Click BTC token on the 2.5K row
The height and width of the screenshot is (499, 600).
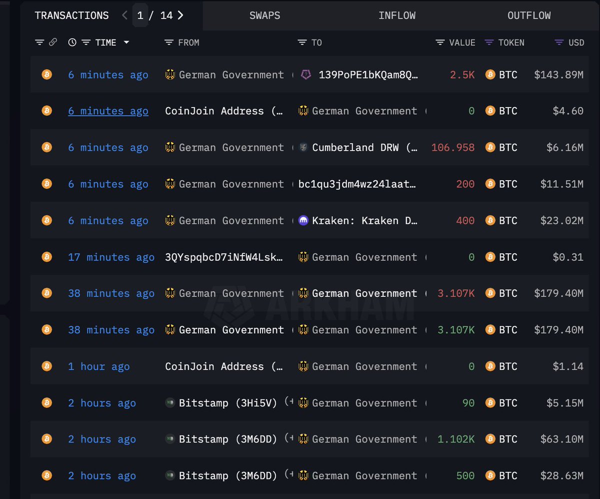507,75
